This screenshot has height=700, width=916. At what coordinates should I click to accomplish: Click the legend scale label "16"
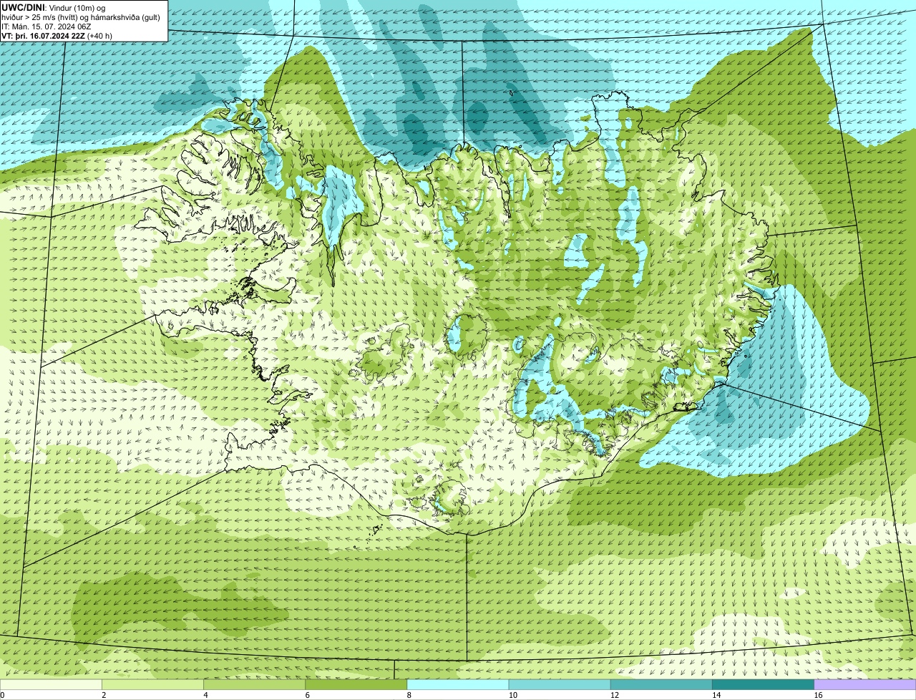click(x=818, y=695)
